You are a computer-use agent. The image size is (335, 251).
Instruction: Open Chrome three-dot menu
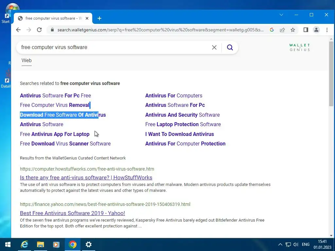(x=327, y=30)
